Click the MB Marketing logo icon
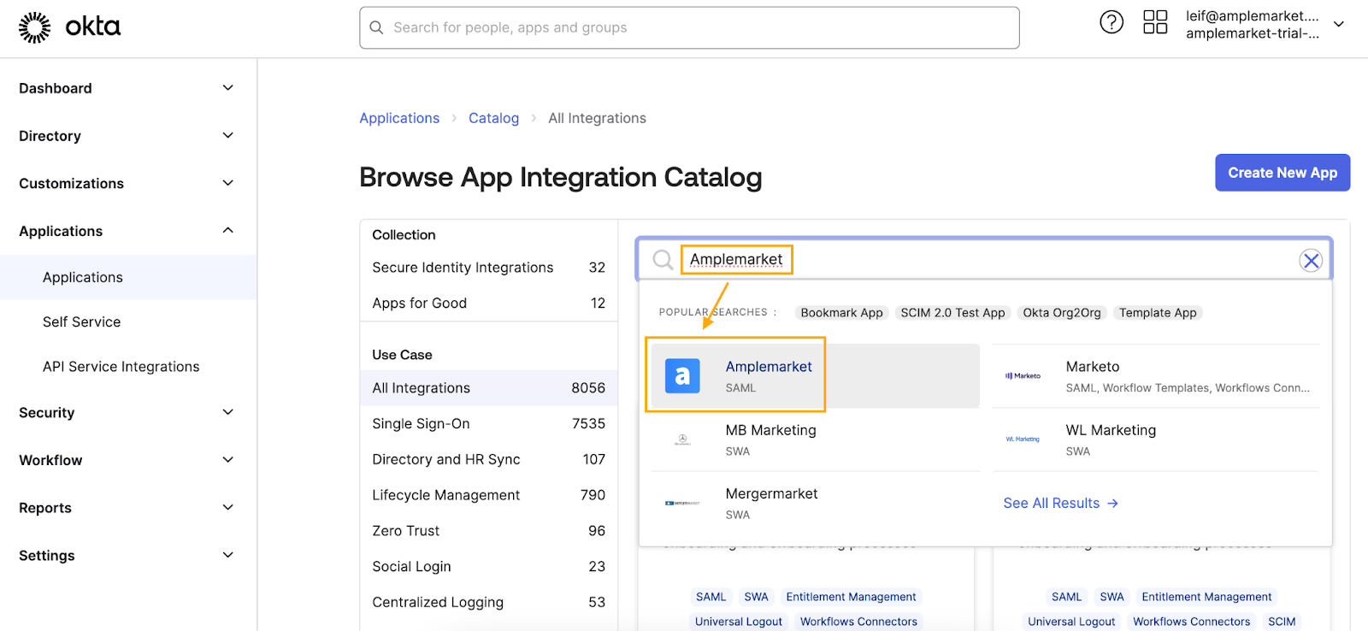This screenshot has width=1368, height=631. pos(682,439)
